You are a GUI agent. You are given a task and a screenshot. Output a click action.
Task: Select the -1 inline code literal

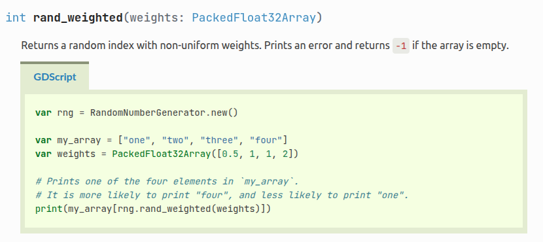click(x=400, y=46)
